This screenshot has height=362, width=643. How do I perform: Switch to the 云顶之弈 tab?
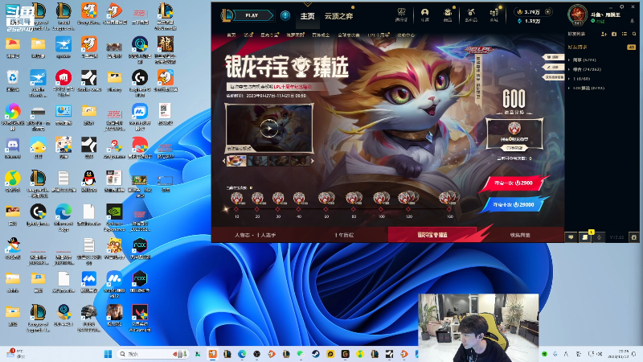point(338,16)
